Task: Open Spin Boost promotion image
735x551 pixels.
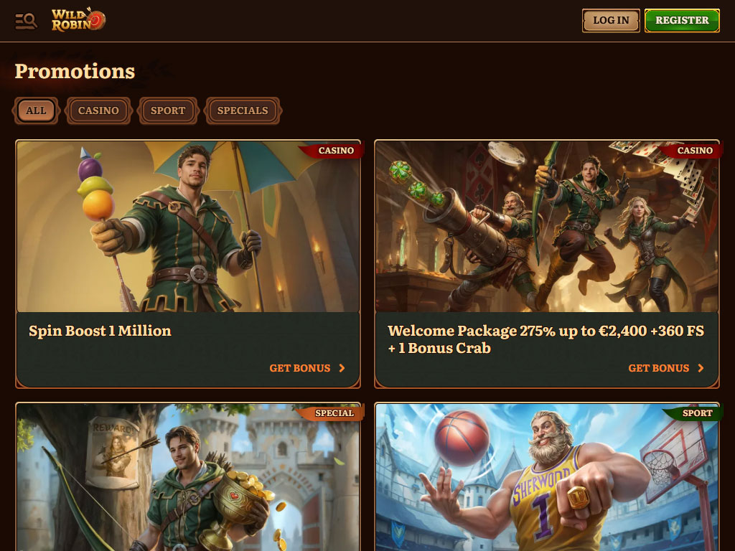Action: (188, 226)
